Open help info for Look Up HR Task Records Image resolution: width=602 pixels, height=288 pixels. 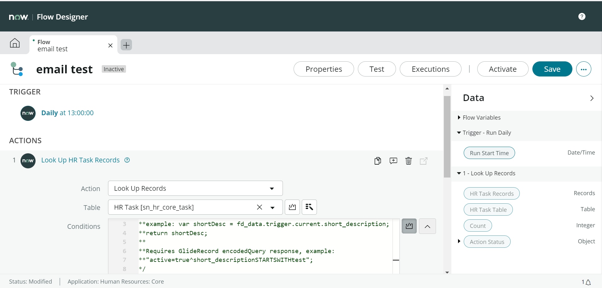click(x=127, y=160)
